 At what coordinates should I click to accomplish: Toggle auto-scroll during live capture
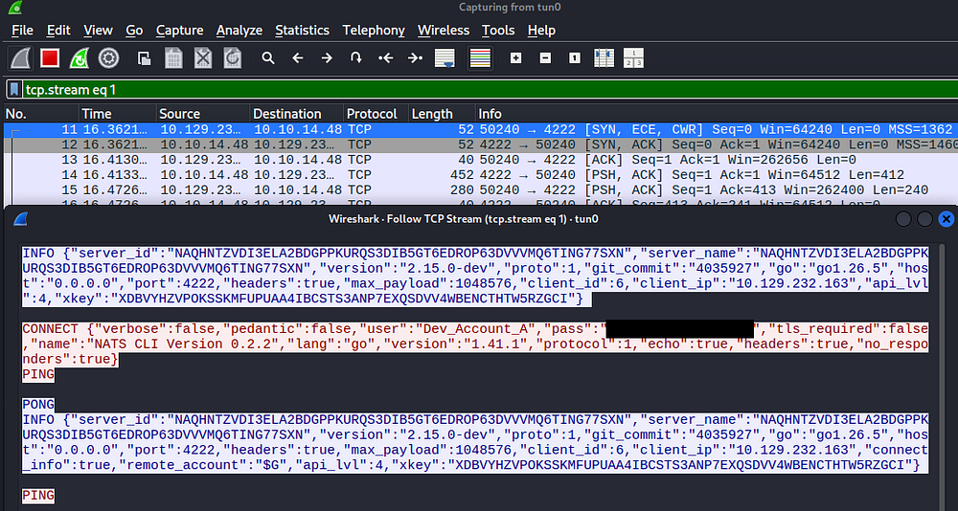pos(445,58)
